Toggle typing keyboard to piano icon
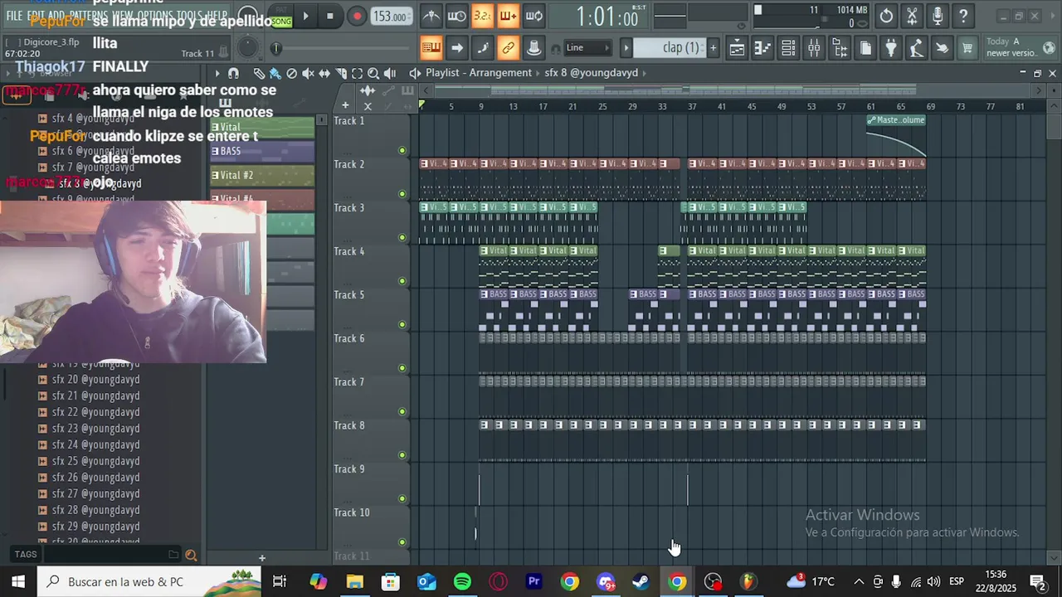 coord(431,48)
